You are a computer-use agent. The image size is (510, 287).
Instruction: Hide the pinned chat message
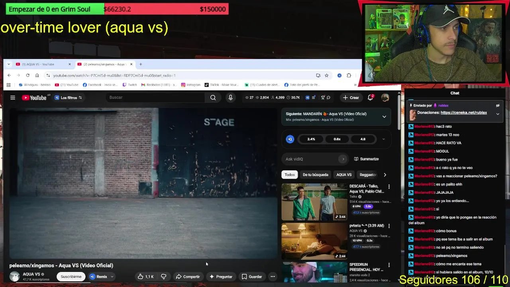pos(498,106)
